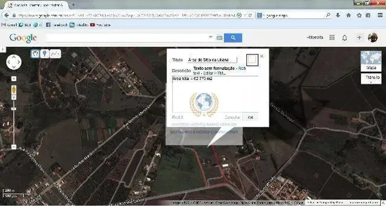
Task: Open Firefox downloads arrow
Action: pos(337,15)
